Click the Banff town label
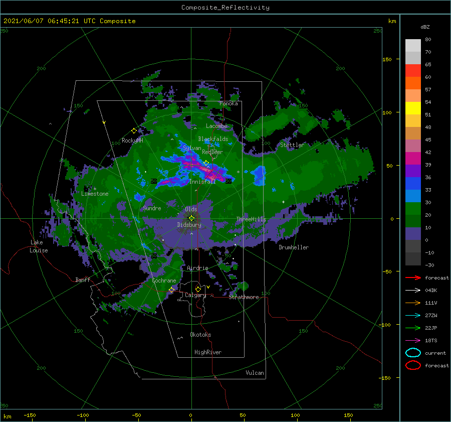Image resolution: width=451 pixels, height=422 pixels. pyautogui.click(x=83, y=279)
